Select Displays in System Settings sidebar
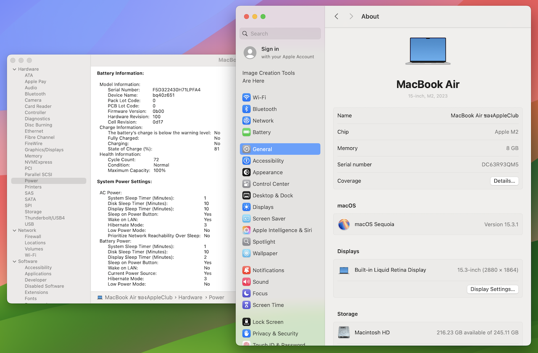 280,207
